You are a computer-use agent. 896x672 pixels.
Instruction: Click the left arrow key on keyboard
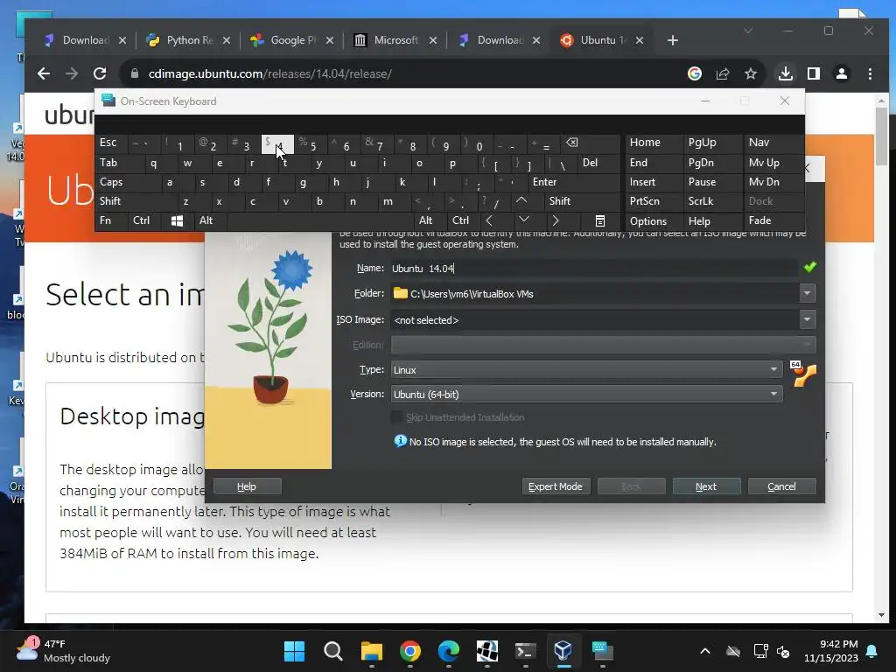point(490,220)
